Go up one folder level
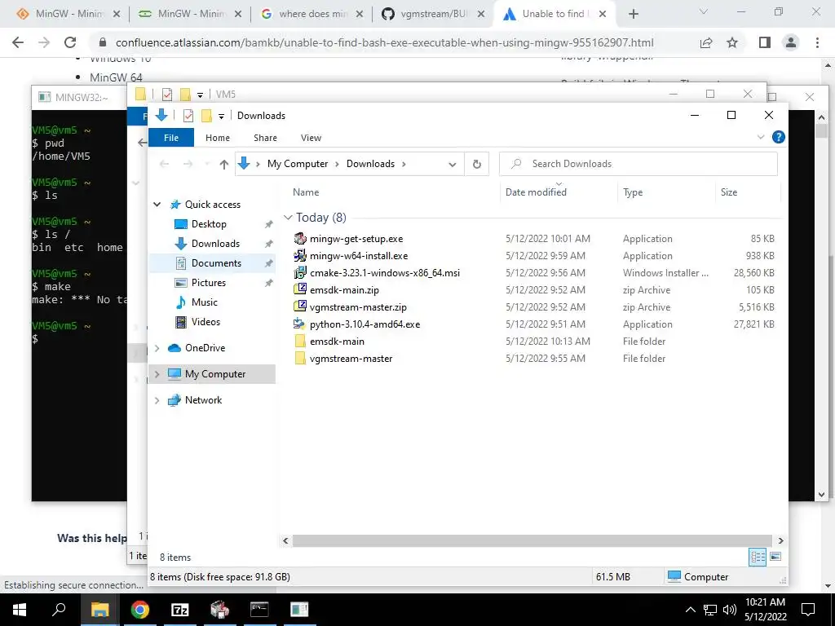This screenshot has width=835, height=626. click(223, 165)
